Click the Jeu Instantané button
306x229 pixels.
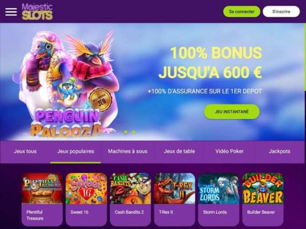pos(231,112)
